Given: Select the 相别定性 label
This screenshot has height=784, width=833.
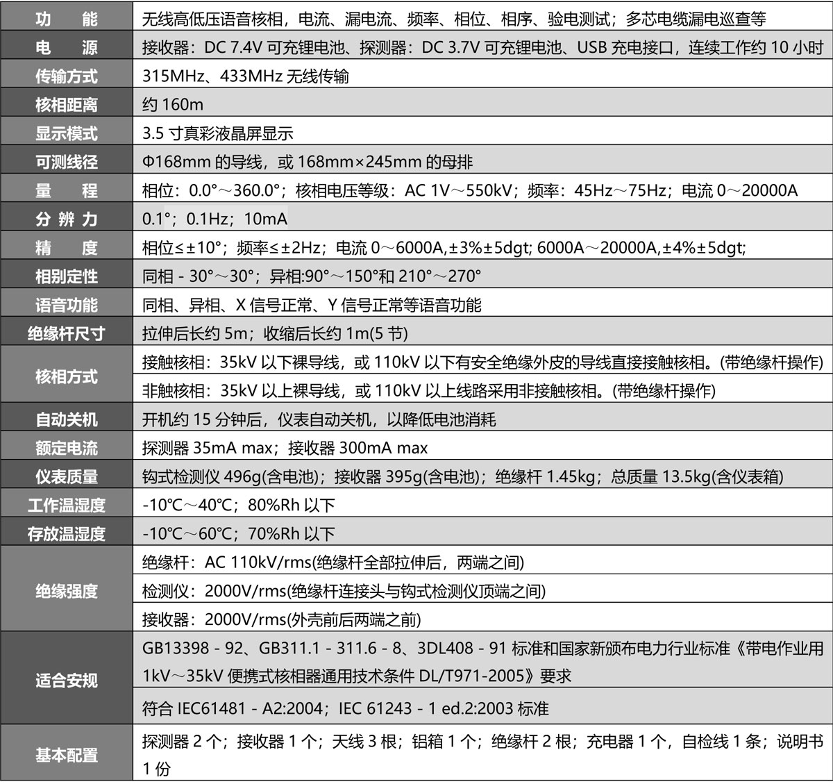Looking at the screenshot, I should click(66, 276).
